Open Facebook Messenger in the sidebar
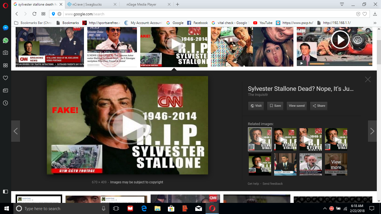The height and width of the screenshot is (214, 381). [5, 28]
